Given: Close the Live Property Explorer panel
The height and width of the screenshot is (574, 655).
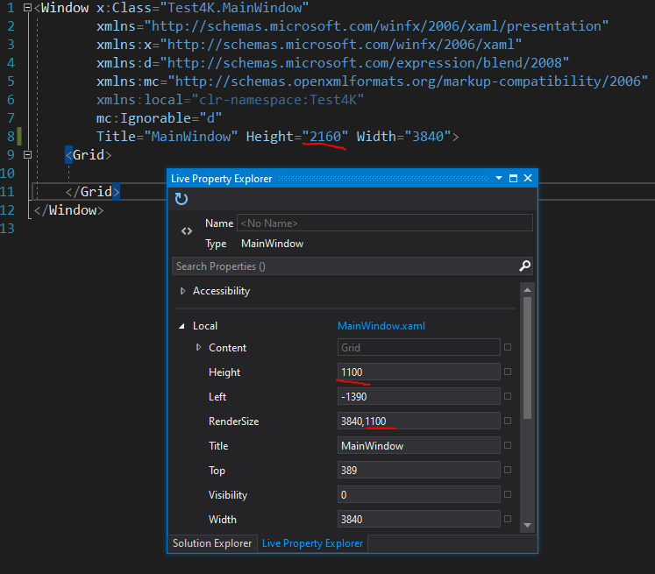Looking at the screenshot, I should coord(528,178).
